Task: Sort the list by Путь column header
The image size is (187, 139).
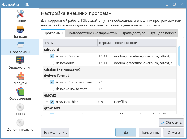Action: coord(70,43)
